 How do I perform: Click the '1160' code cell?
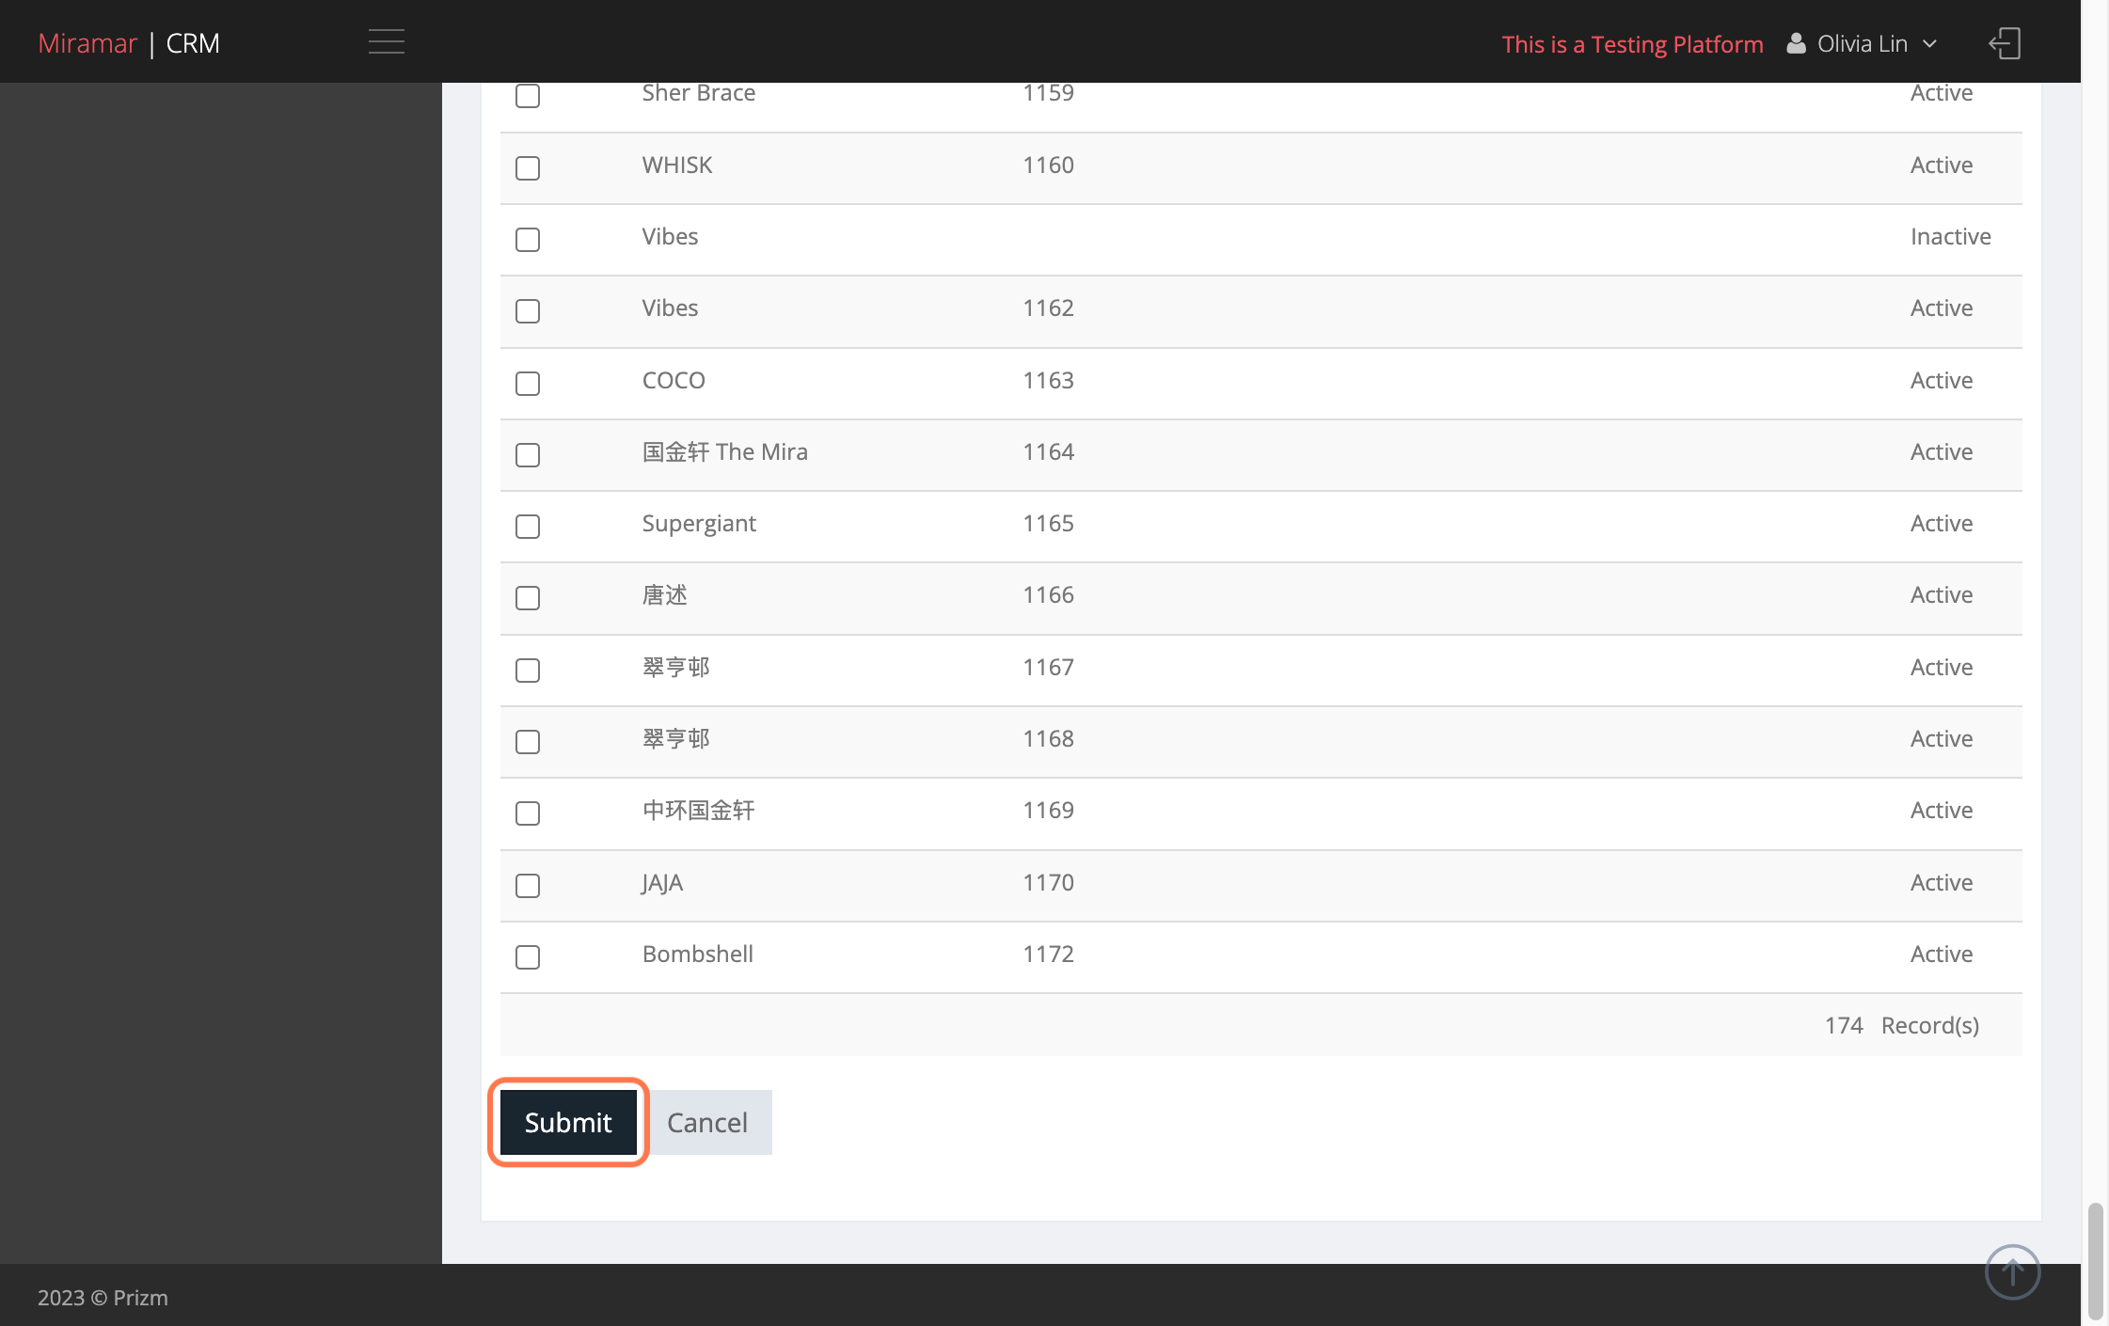[x=1048, y=165]
